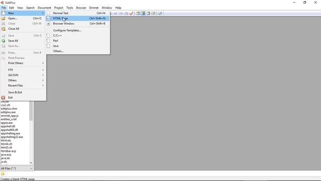
Task: Click the highlighted middle window-pane toolbar icon
Action: [x=143, y=14]
